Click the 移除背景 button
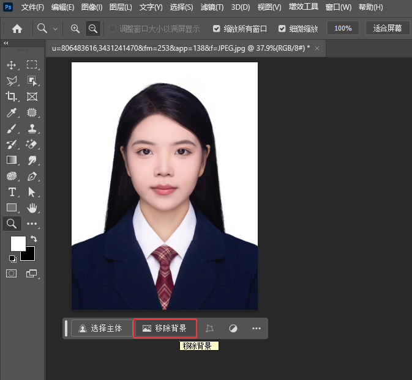This screenshot has width=412, height=380. (x=165, y=328)
